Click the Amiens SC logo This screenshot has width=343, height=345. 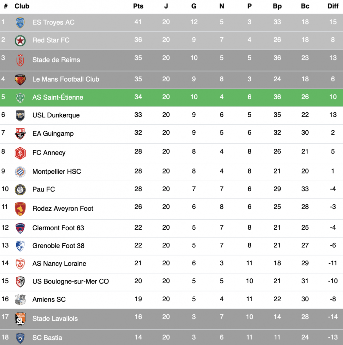[x=20, y=299]
